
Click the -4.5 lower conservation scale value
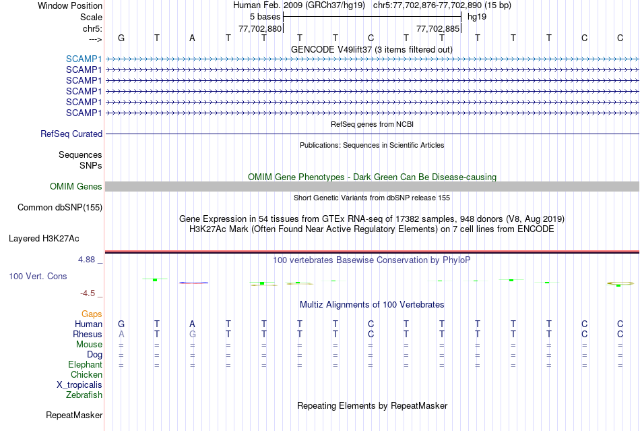(x=88, y=293)
